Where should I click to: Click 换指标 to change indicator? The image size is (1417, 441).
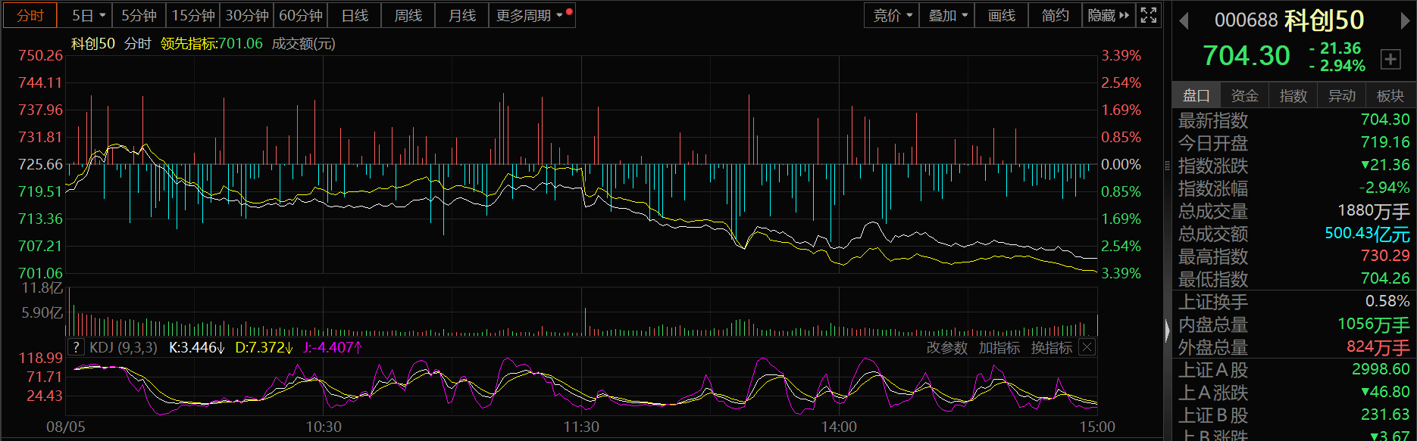1051,347
